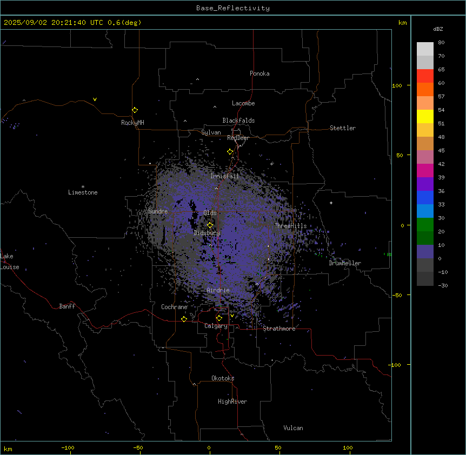Click the 65 dBZ red legend swatch
Image resolution: width=466 pixels, height=455 pixels.
pyautogui.click(x=425, y=76)
